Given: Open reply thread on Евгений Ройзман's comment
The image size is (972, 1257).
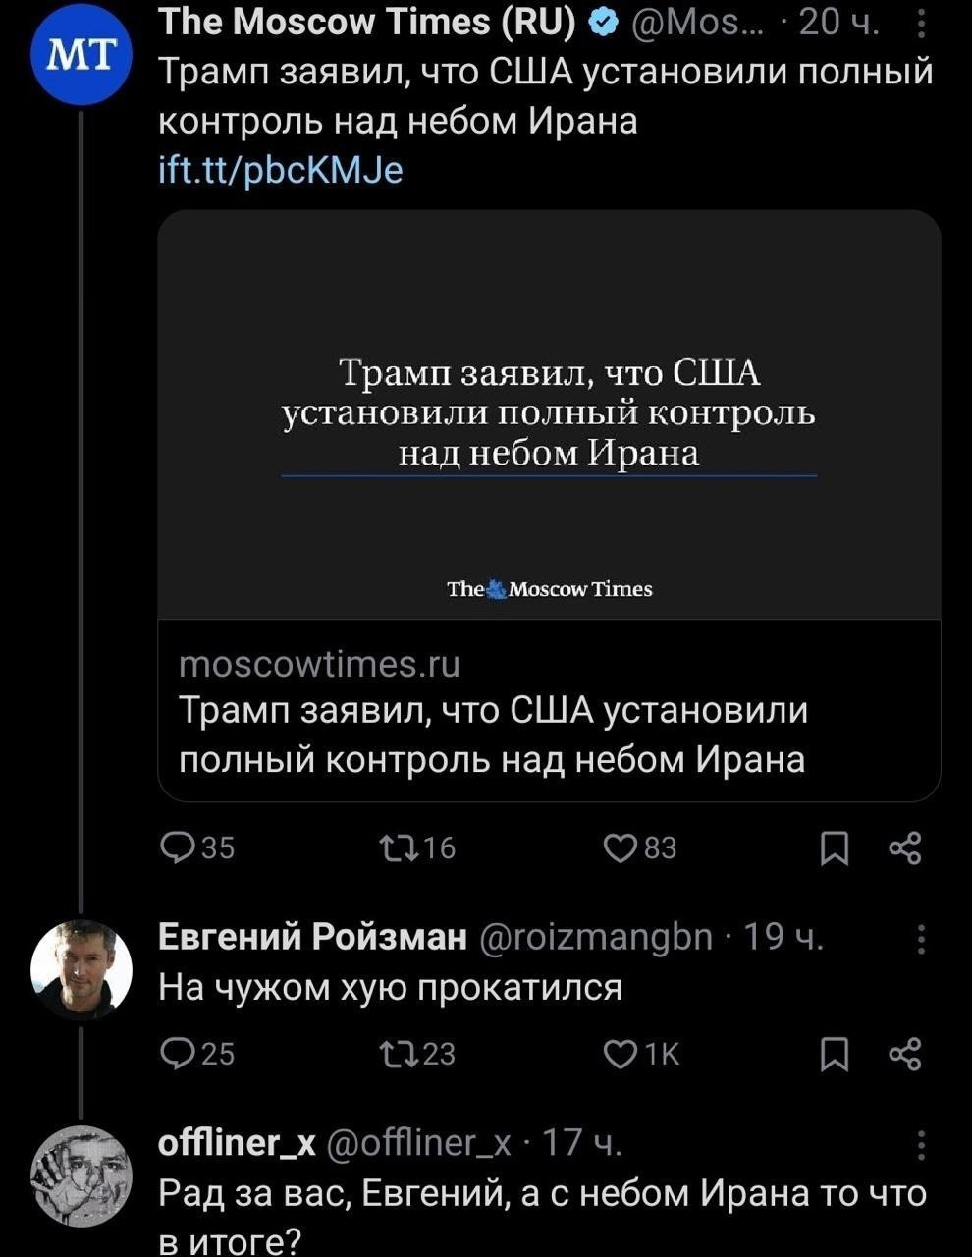Looking at the screenshot, I should tap(196, 1054).
